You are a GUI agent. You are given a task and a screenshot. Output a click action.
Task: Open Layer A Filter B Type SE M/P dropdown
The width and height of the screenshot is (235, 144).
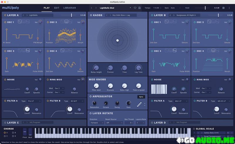click(77, 101)
